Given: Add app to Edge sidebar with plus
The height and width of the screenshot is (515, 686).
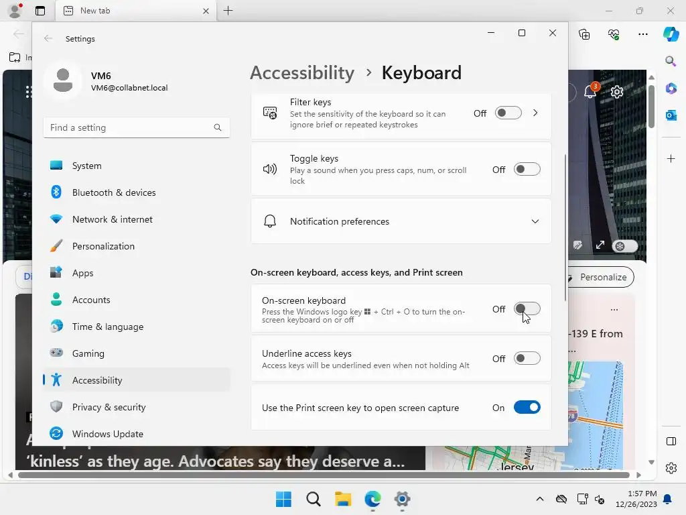Looking at the screenshot, I should click(671, 158).
